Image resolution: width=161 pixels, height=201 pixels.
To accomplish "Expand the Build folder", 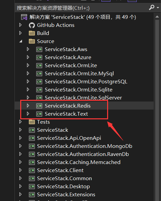I will coord(21,33).
